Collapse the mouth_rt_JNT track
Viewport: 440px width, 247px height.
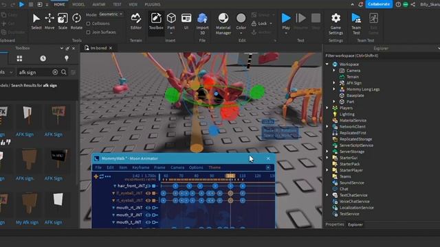113,208
